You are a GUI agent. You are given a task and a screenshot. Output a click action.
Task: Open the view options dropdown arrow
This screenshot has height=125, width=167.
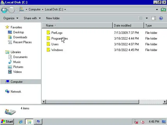tap(147, 18)
